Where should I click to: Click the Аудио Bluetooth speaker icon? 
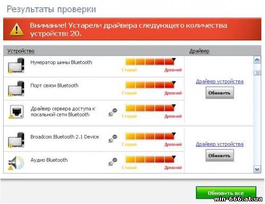pos(16,163)
